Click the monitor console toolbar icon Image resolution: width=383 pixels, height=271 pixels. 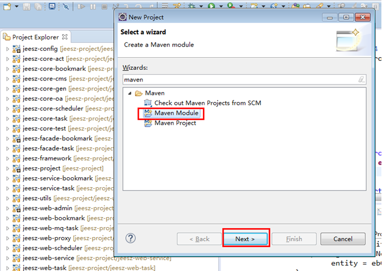pyautogui.click(x=52, y=6)
